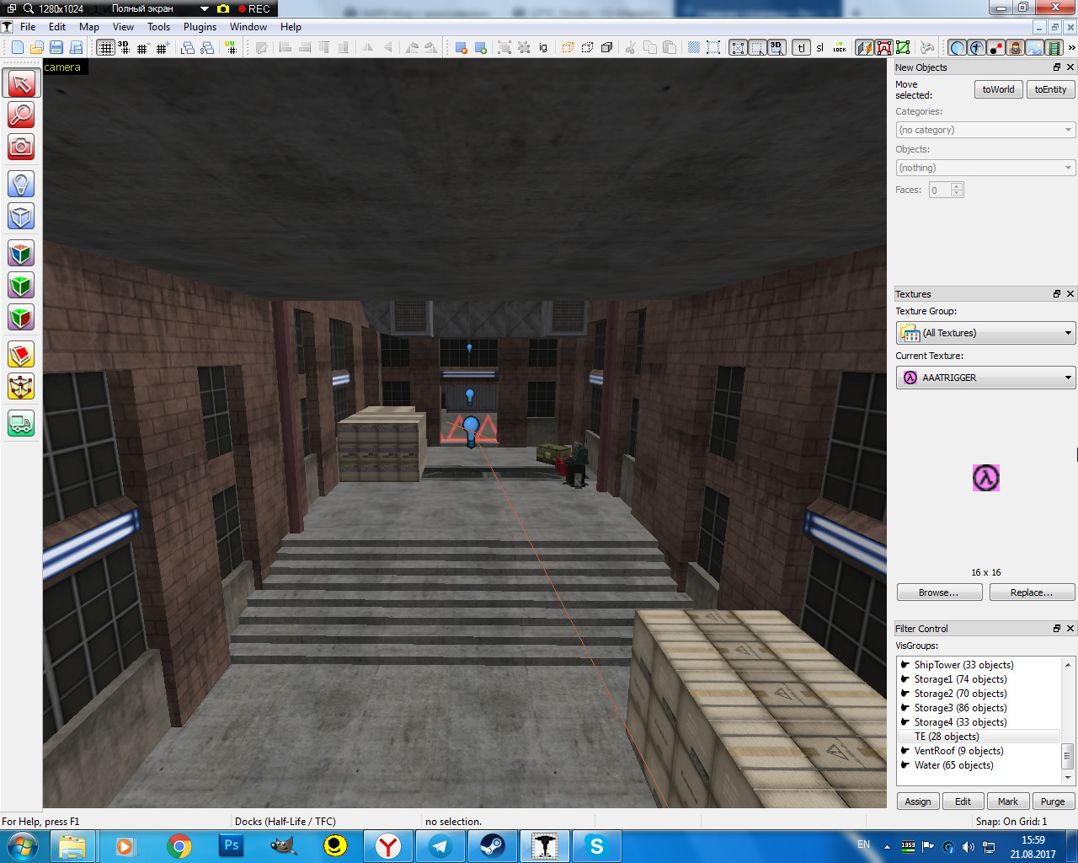Expand the toolbar overflow chevron
The width and height of the screenshot is (1078, 863).
pyautogui.click(x=1071, y=47)
